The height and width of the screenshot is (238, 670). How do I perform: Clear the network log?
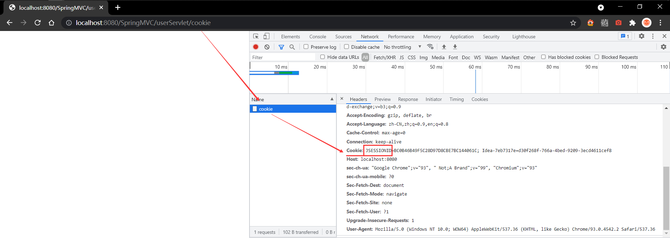click(x=267, y=47)
